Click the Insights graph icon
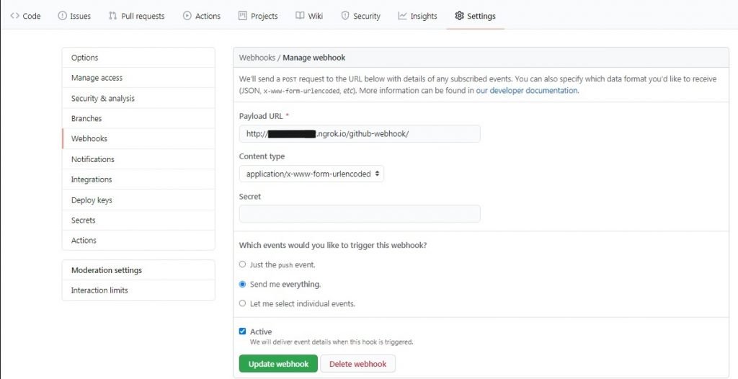This screenshot has height=379, width=738. point(402,16)
